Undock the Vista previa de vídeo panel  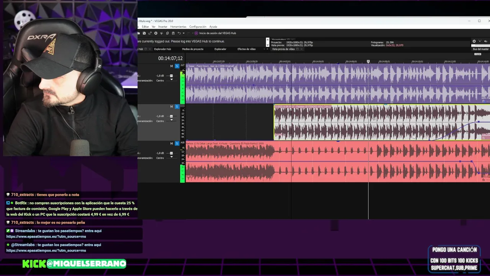click(297, 49)
